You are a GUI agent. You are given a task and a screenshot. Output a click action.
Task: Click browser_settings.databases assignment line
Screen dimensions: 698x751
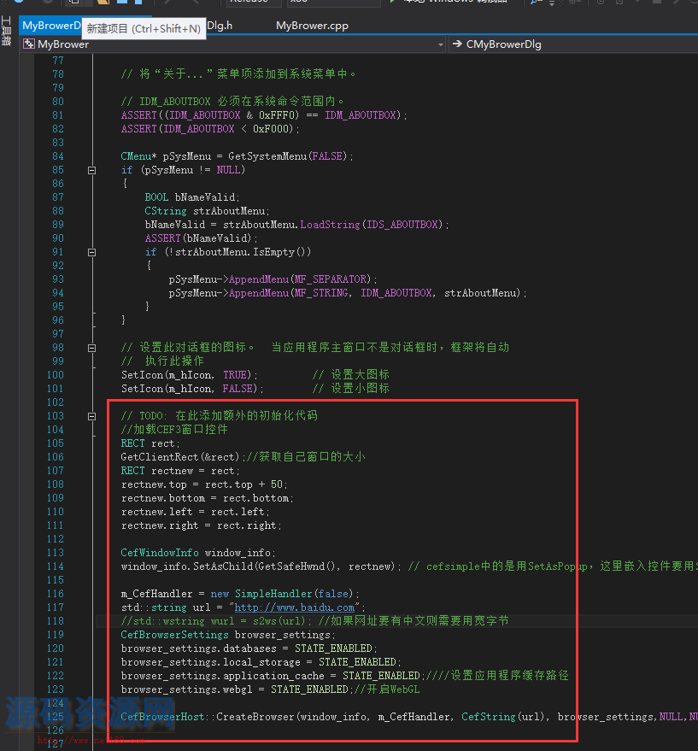(249, 648)
